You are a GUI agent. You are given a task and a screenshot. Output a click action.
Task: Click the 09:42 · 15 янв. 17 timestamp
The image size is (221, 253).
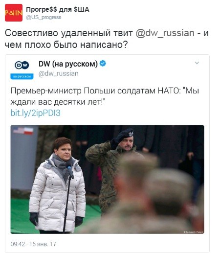click(33, 244)
